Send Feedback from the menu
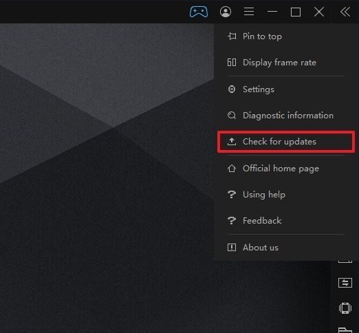359x333 pixels. pyautogui.click(x=285, y=221)
